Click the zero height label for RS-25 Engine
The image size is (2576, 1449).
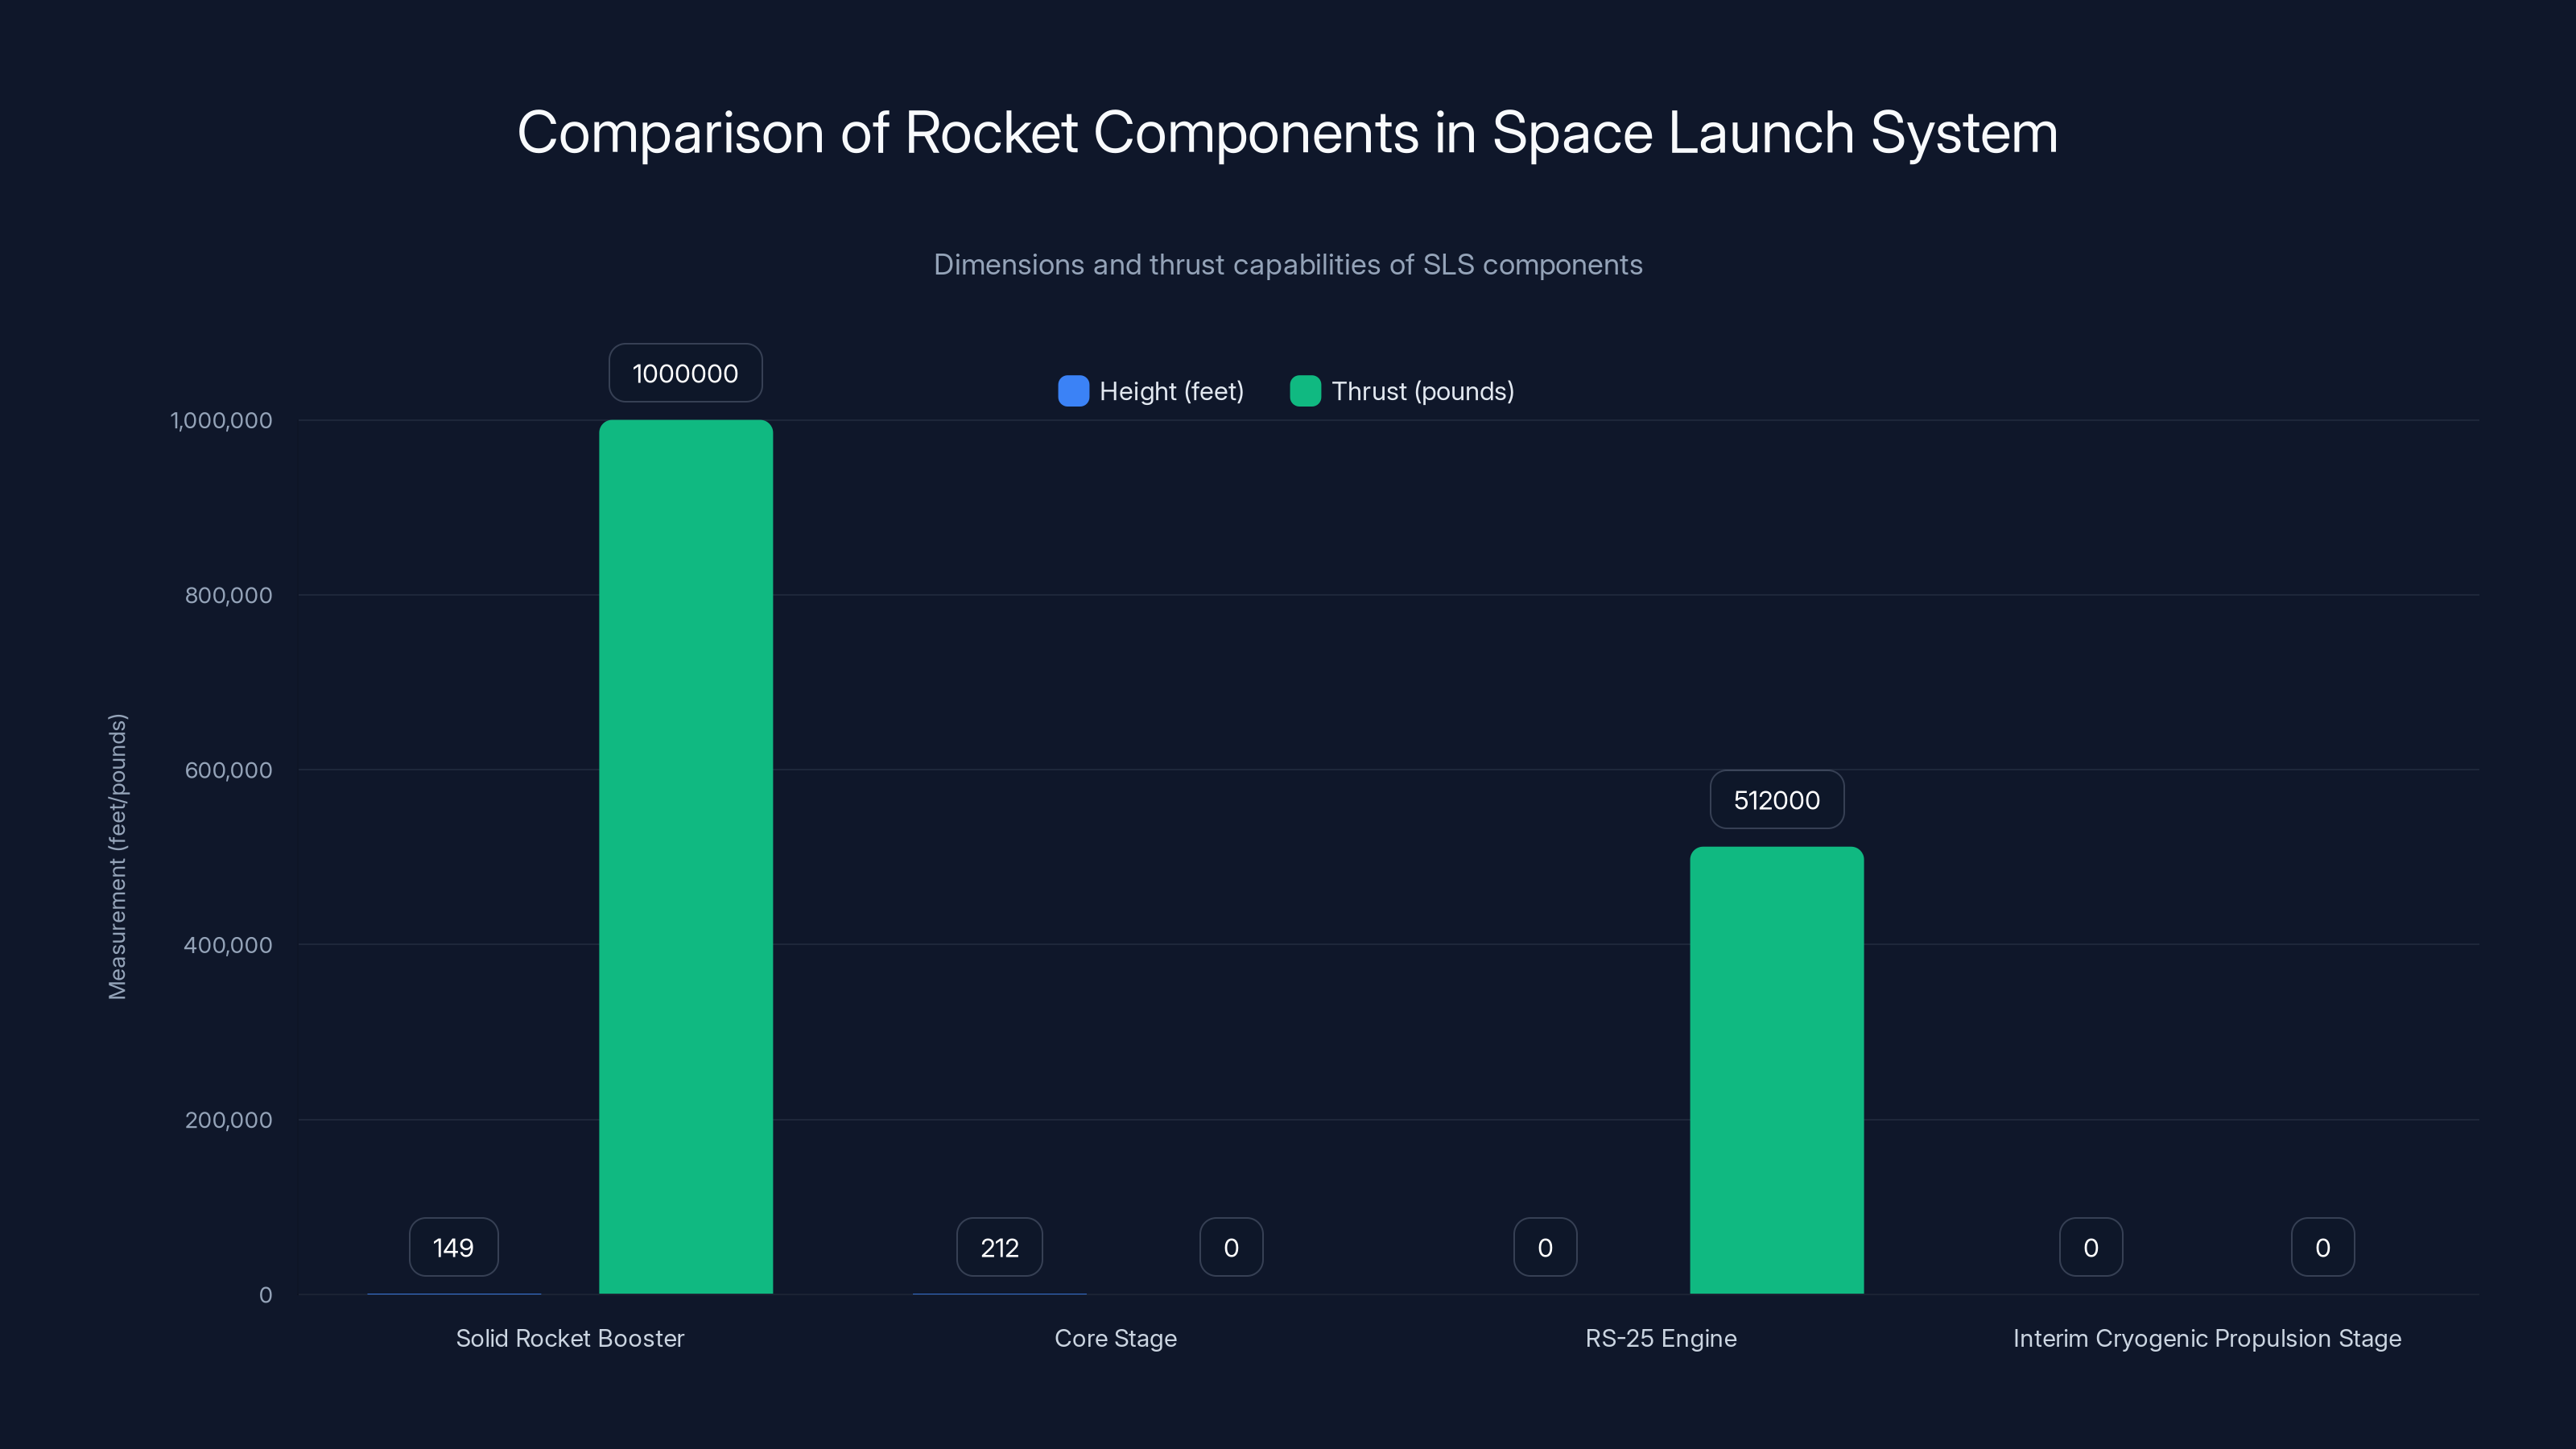[1545, 1246]
